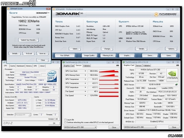
Task: Open GPU selector dropdown in GPU-Z Sensors window
Action: [80, 127]
